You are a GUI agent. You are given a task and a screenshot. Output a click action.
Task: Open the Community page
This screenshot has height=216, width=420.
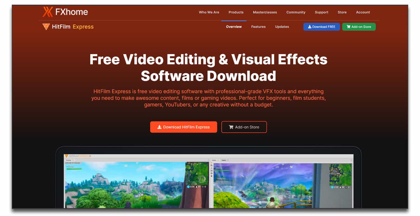pyautogui.click(x=296, y=12)
